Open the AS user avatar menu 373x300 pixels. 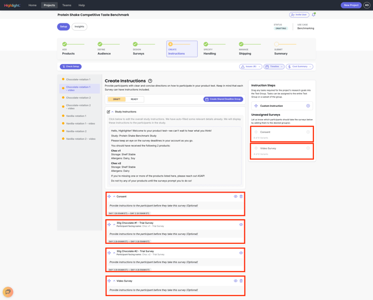pos(367,5)
